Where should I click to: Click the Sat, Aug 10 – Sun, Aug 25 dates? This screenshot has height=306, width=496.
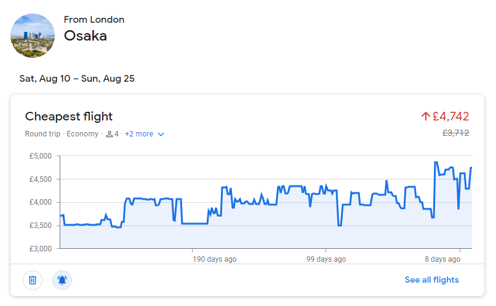click(x=77, y=79)
